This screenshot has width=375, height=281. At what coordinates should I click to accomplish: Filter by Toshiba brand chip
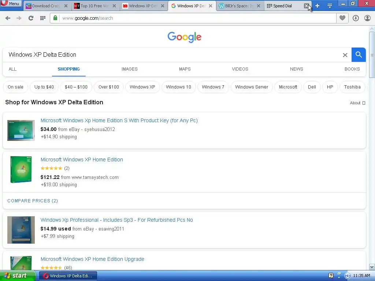point(352,87)
